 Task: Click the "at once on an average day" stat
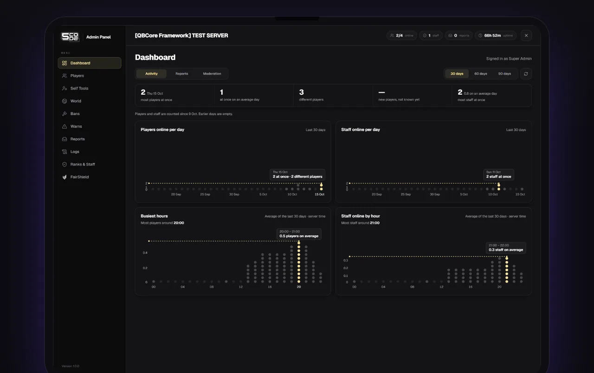[x=254, y=95]
